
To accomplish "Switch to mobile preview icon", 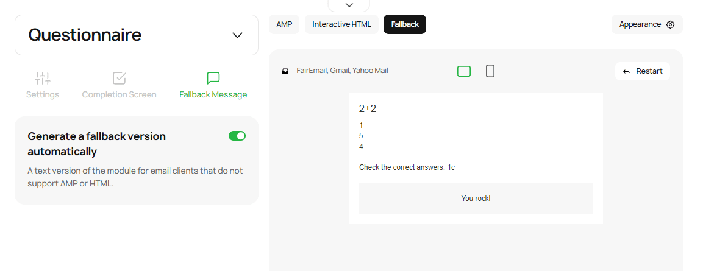I will pyautogui.click(x=490, y=71).
